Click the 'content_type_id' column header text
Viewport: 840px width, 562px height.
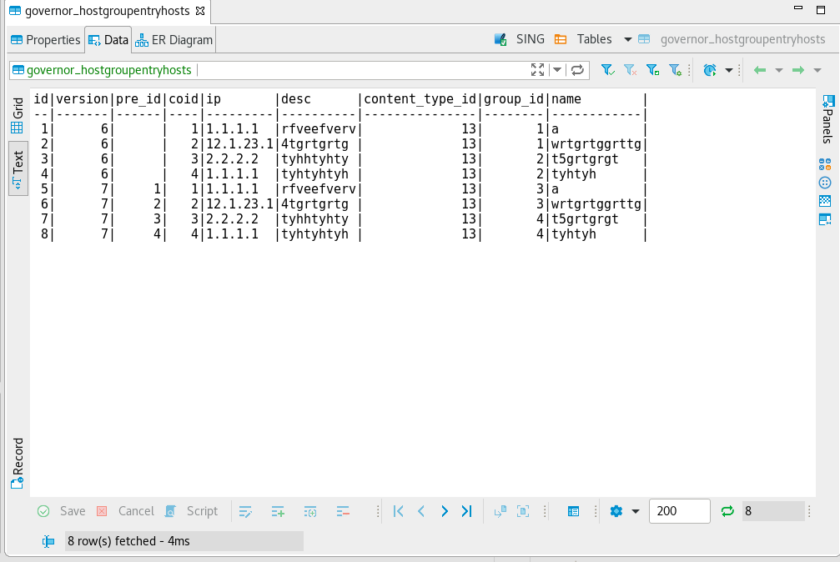click(x=420, y=99)
